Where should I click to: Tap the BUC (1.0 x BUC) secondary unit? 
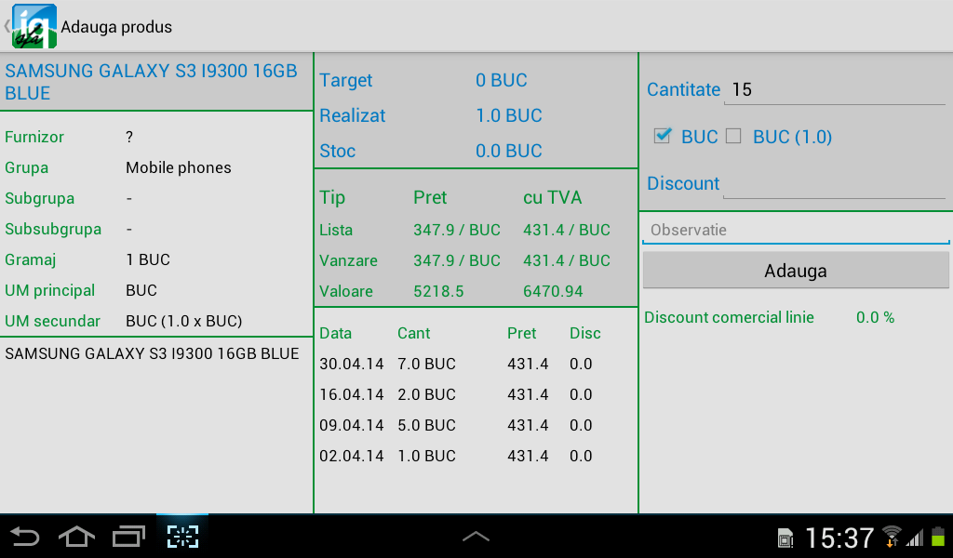(184, 321)
